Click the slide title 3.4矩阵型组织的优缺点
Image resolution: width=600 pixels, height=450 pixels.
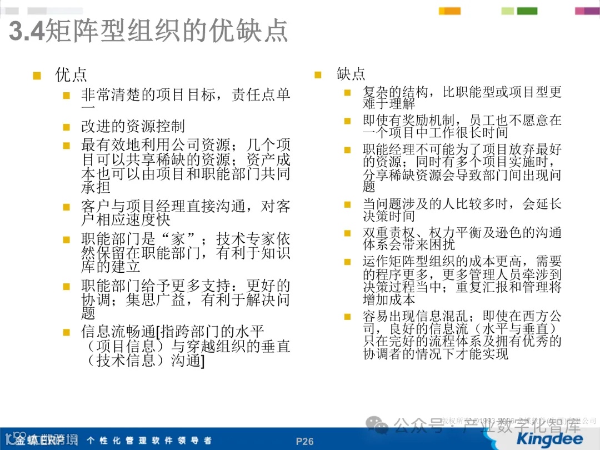(148, 31)
